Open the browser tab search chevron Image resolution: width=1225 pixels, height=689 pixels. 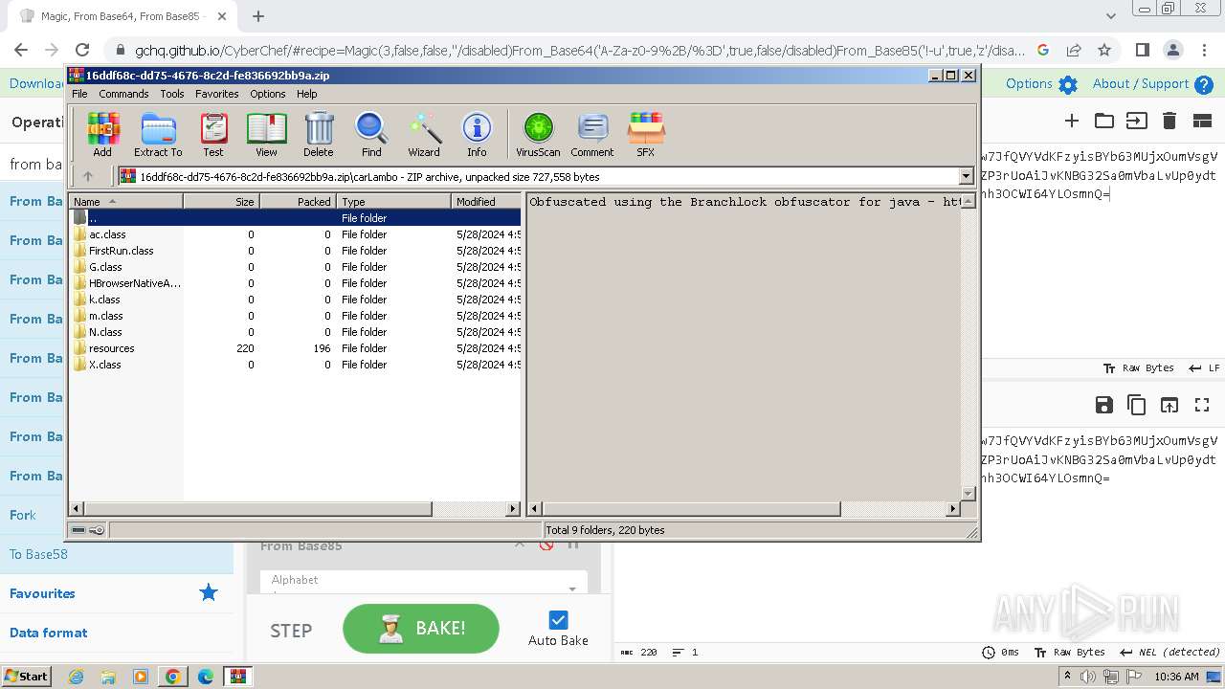pyautogui.click(x=1111, y=16)
